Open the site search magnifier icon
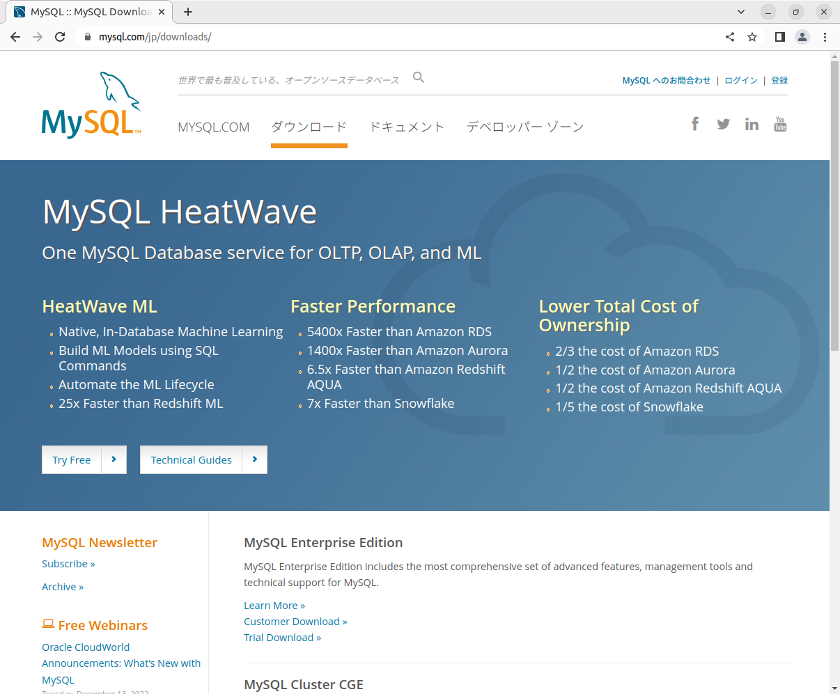Screen dimensions: 840x694 pyautogui.click(x=419, y=77)
